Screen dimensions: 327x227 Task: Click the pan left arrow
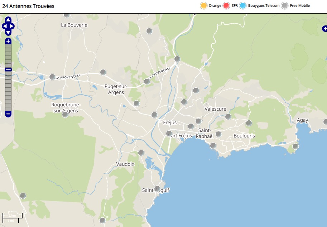point(4,26)
